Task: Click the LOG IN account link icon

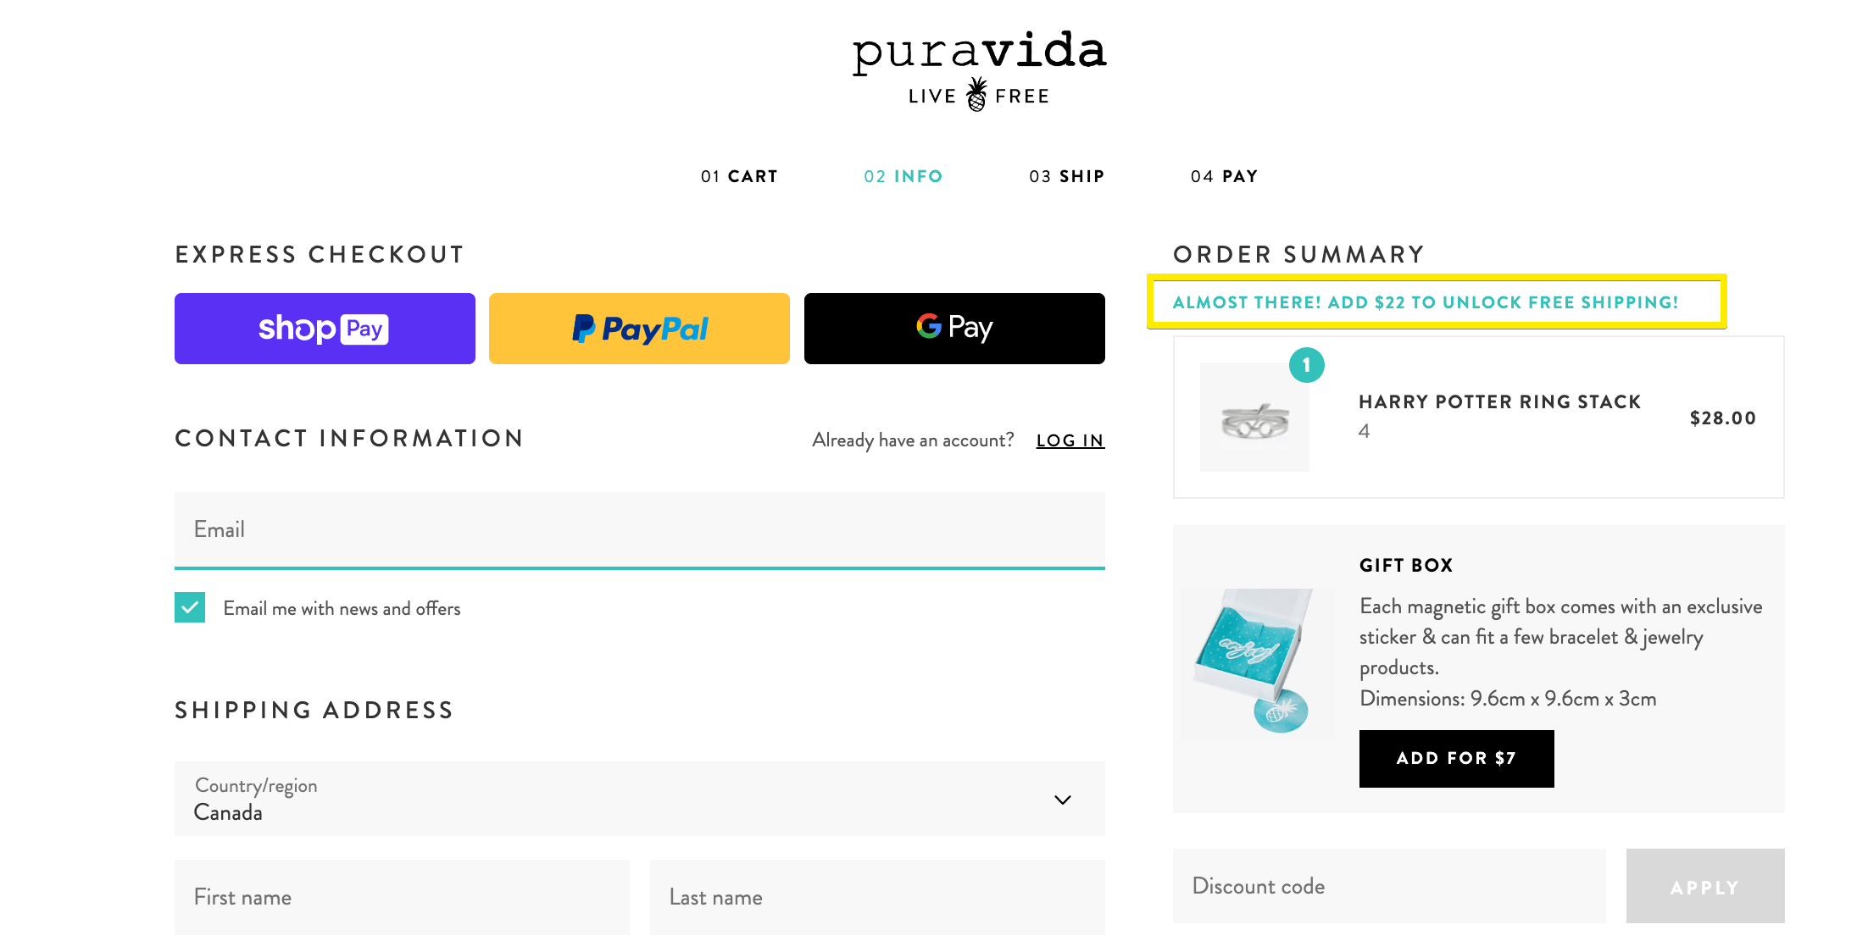Action: [1070, 440]
